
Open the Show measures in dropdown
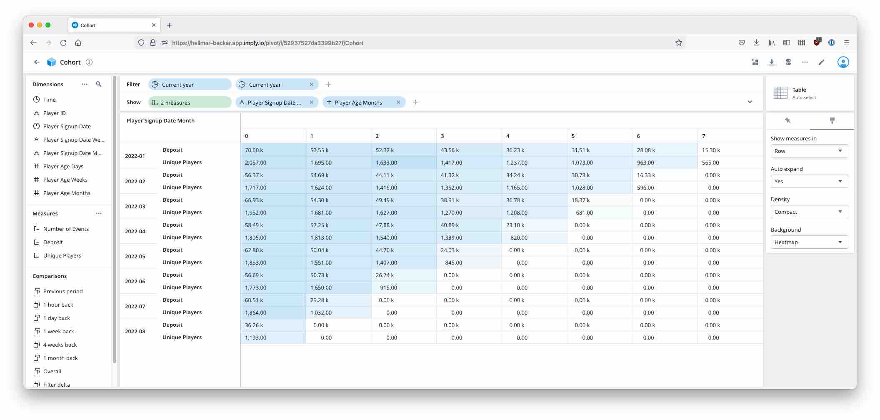click(809, 151)
